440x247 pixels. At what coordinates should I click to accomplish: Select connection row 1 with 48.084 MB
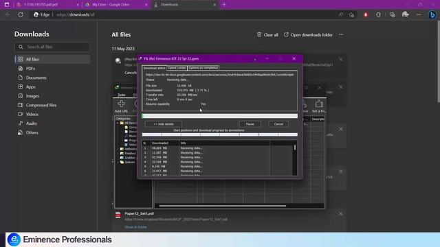click(x=217, y=148)
